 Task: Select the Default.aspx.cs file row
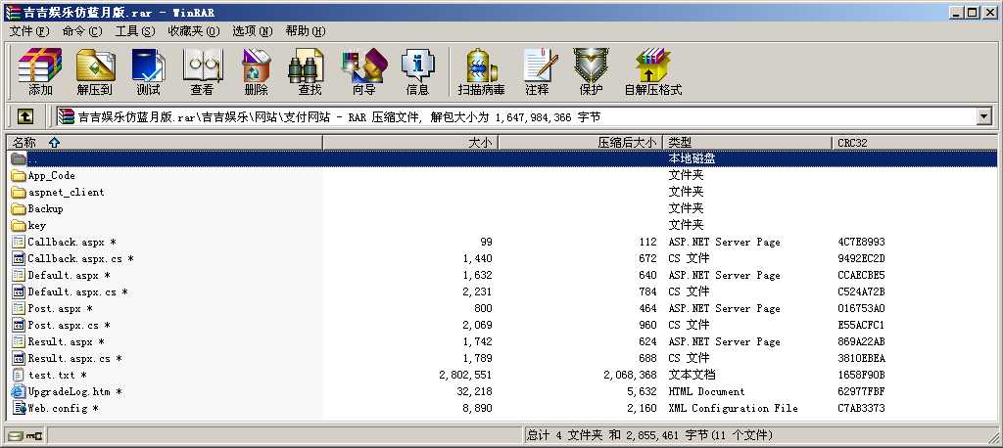pos(502,292)
